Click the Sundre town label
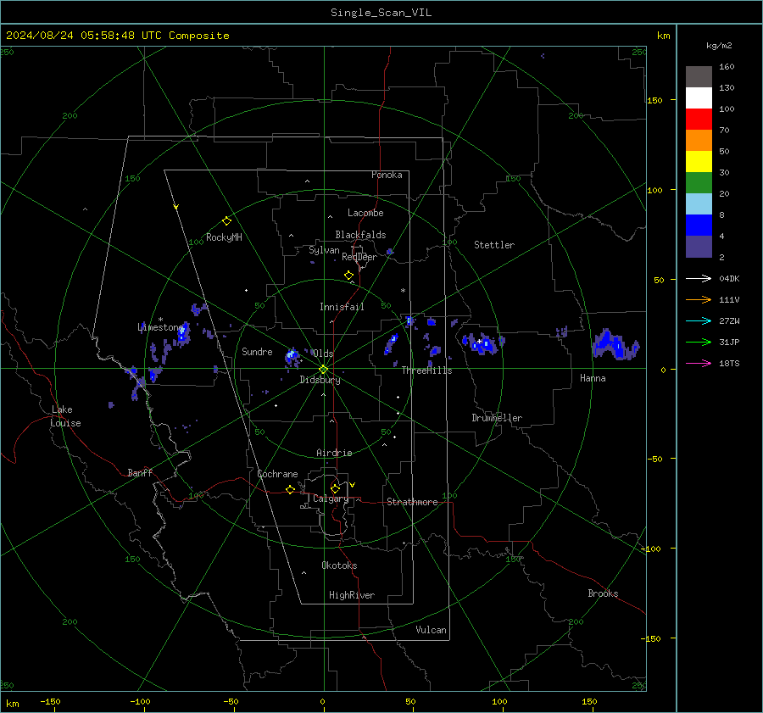Viewport: 763px width, 713px height. point(257,351)
